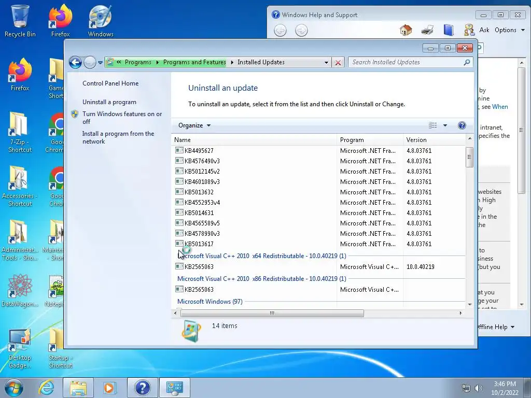531x398 pixels.
Task: Open the recent pages dropdown arrow
Action: point(100,63)
